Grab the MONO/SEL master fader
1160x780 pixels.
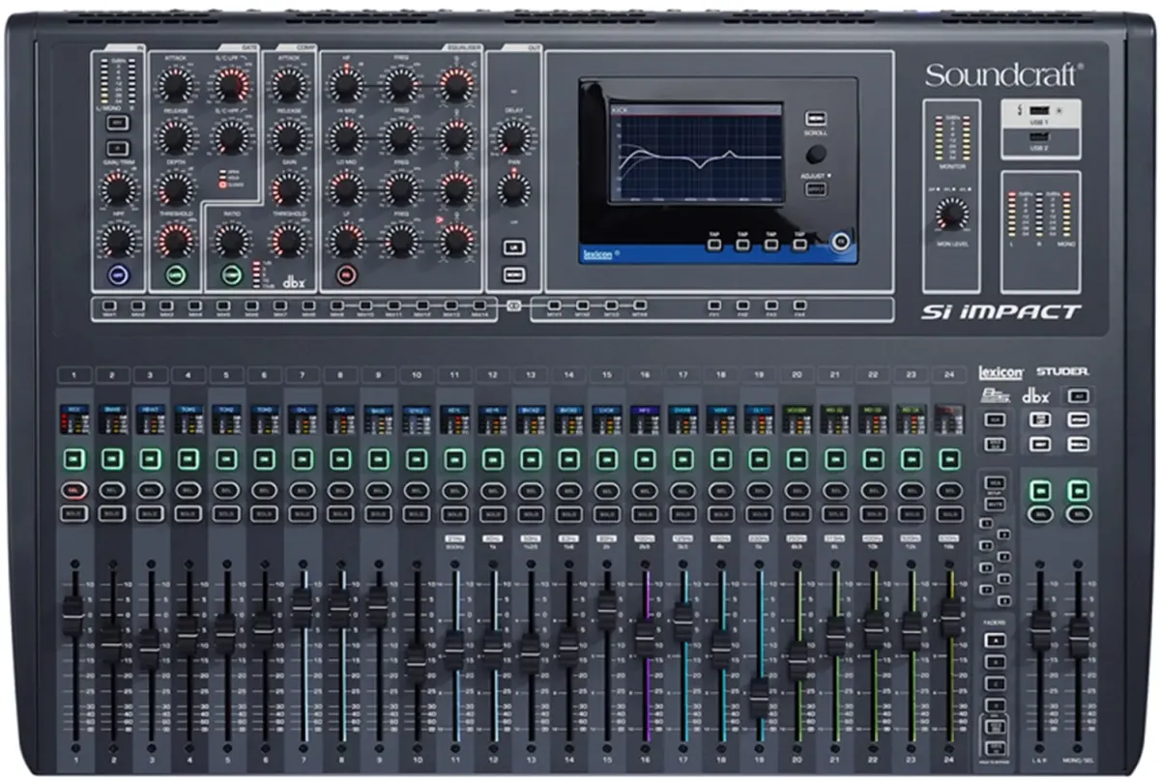1078,638
